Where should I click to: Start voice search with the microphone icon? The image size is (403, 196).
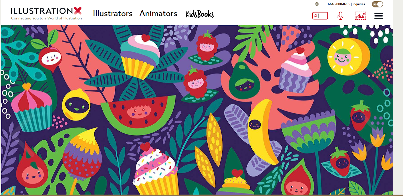click(340, 16)
